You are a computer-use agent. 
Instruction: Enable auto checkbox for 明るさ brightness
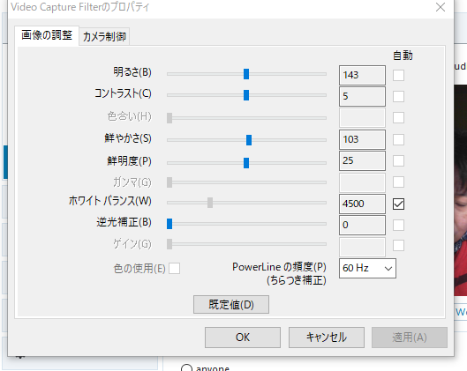point(398,75)
